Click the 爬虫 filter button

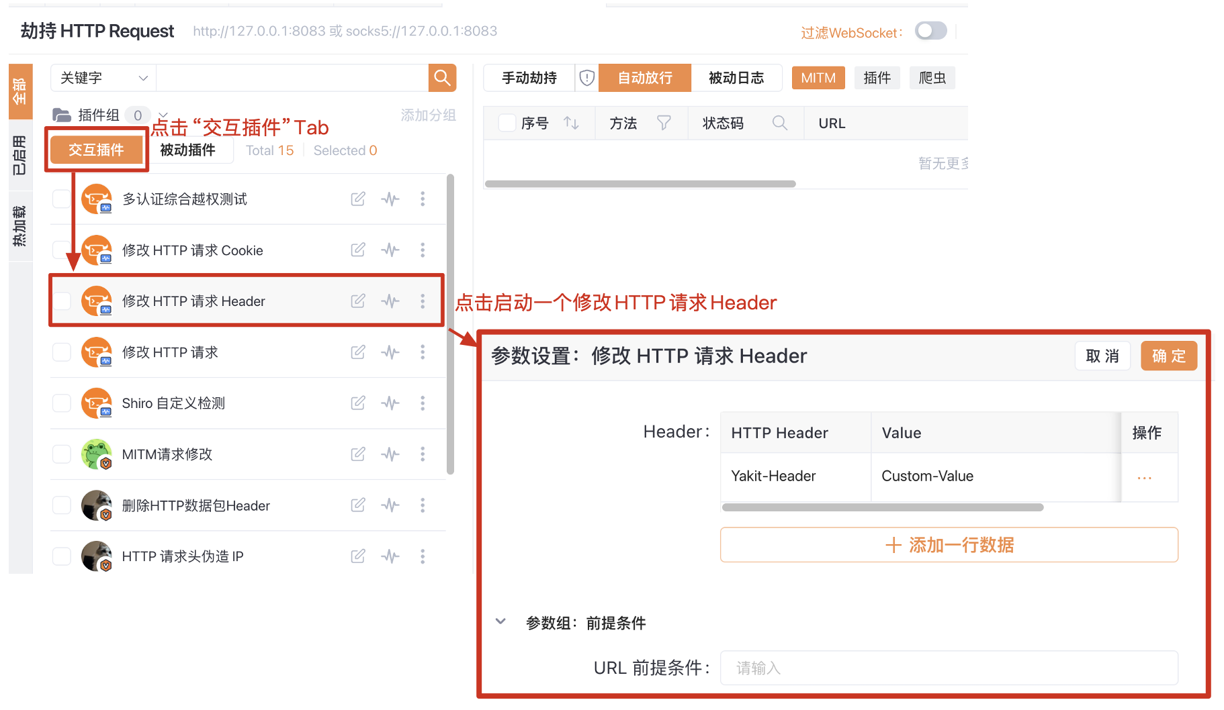click(x=932, y=78)
